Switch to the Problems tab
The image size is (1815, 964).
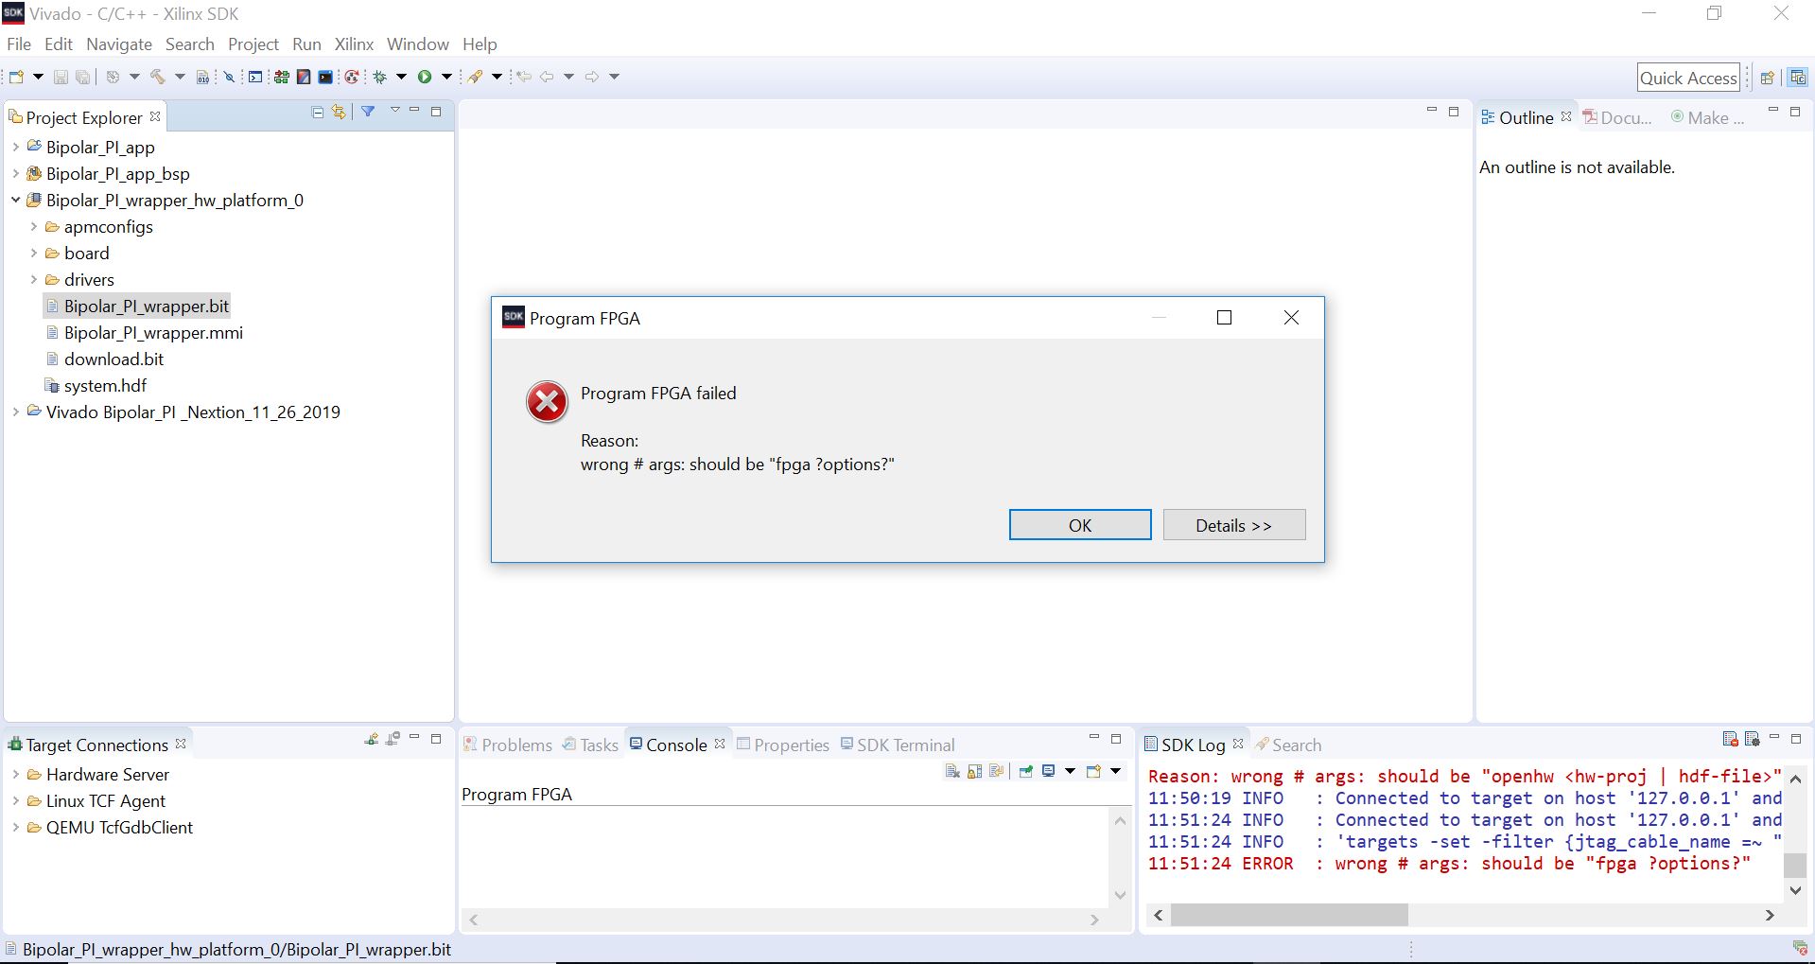click(x=508, y=745)
